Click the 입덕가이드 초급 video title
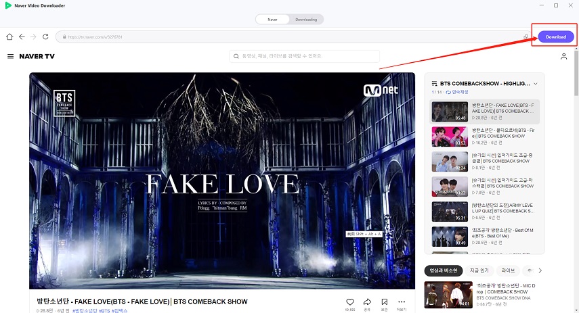The height and width of the screenshot is (313, 579). pyautogui.click(x=502, y=158)
